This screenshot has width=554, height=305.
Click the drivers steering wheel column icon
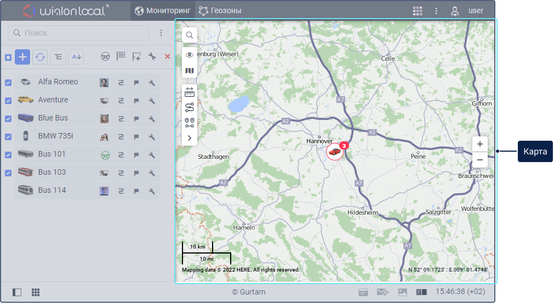coord(105,56)
